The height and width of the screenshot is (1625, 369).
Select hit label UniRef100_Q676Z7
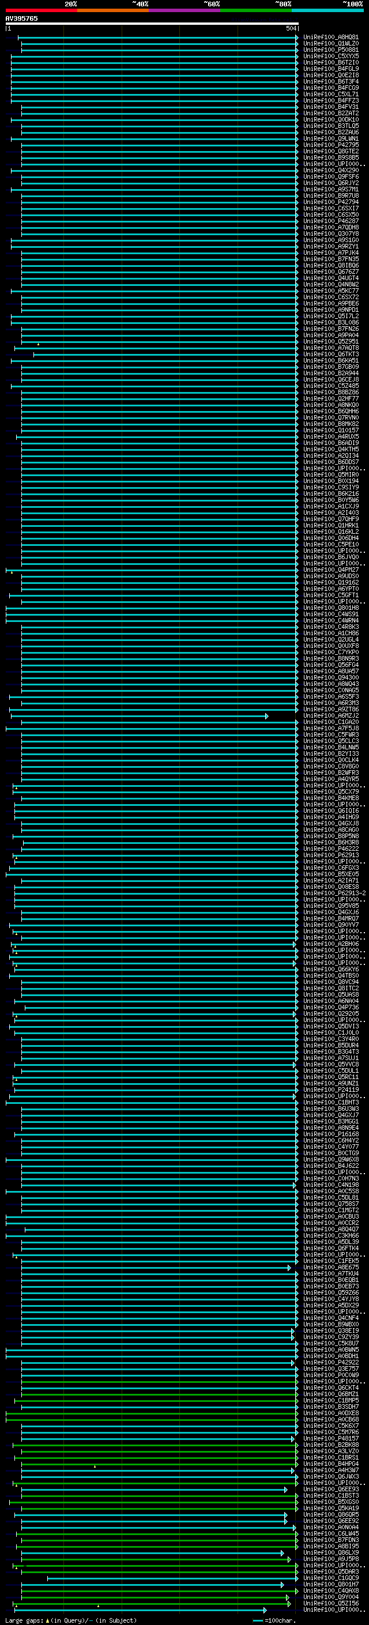(331, 272)
